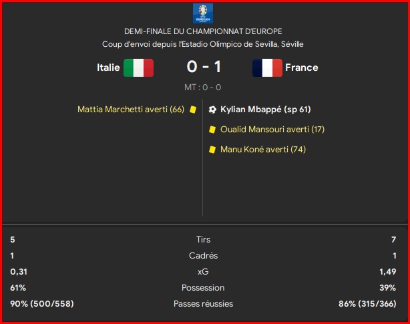Select the xG statistics row label

coord(203,272)
